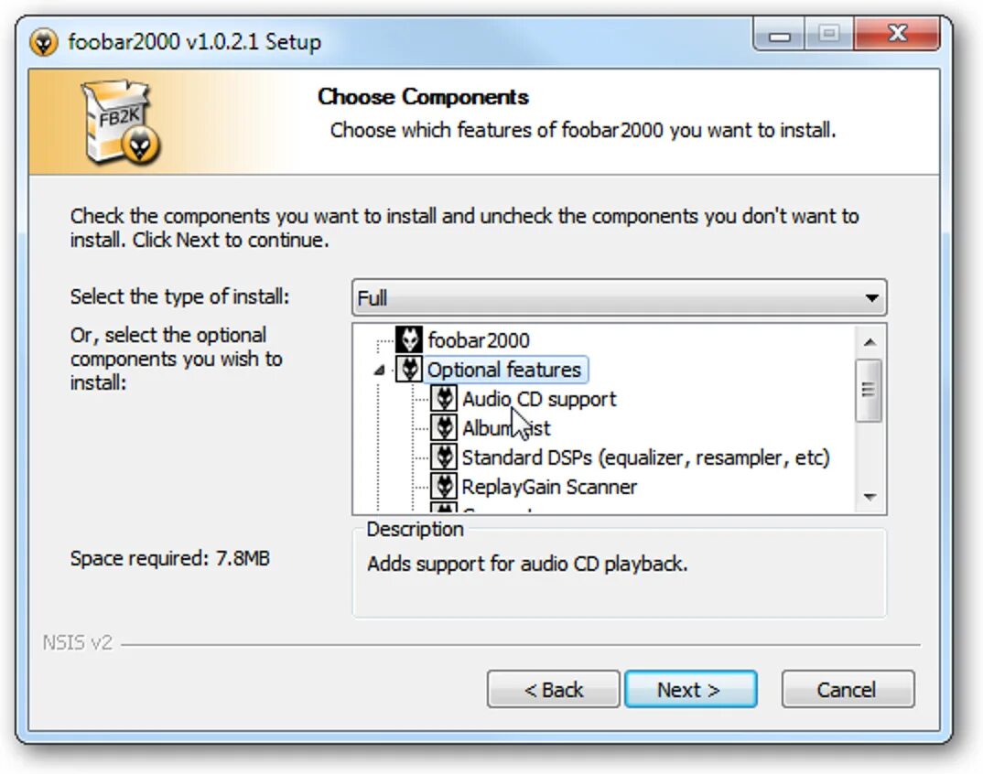The image size is (983, 774).
Task: Select the foobar2000 tree row label
Action: (x=479, y=340)
